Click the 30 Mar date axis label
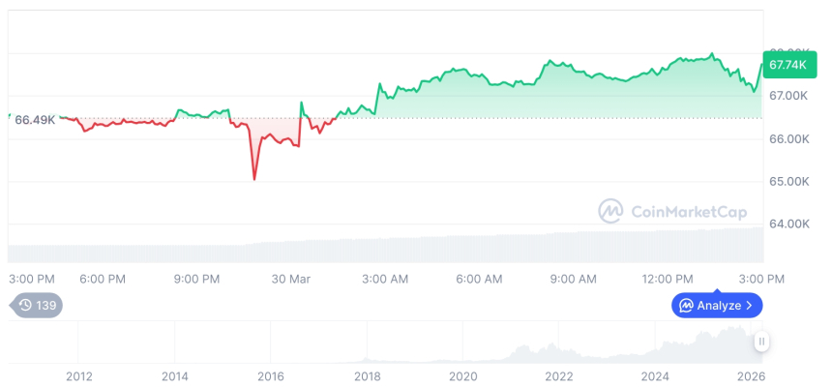Viewport: 832px width, 388px height. coord(291,279)
